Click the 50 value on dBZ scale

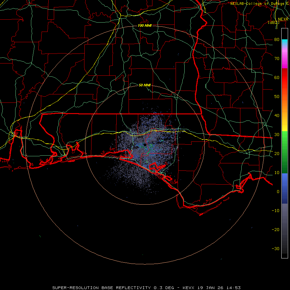point(277,97)
